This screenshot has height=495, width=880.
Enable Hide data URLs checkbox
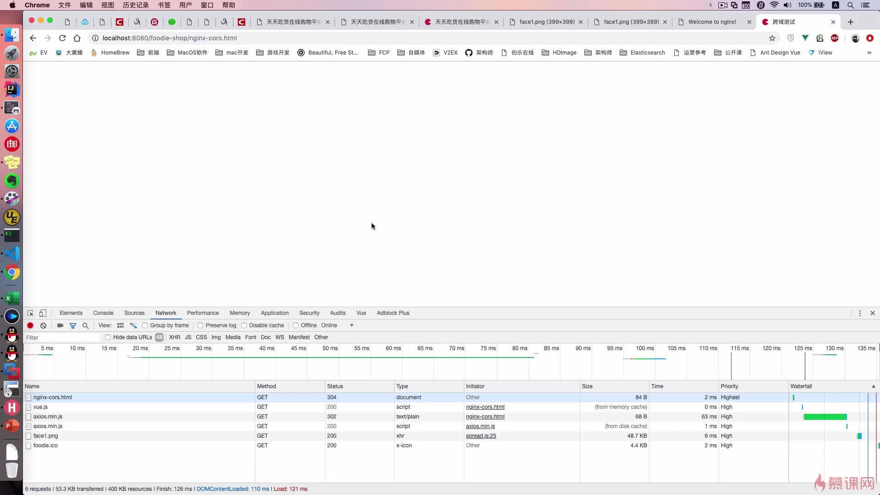(x=108, y=337)
